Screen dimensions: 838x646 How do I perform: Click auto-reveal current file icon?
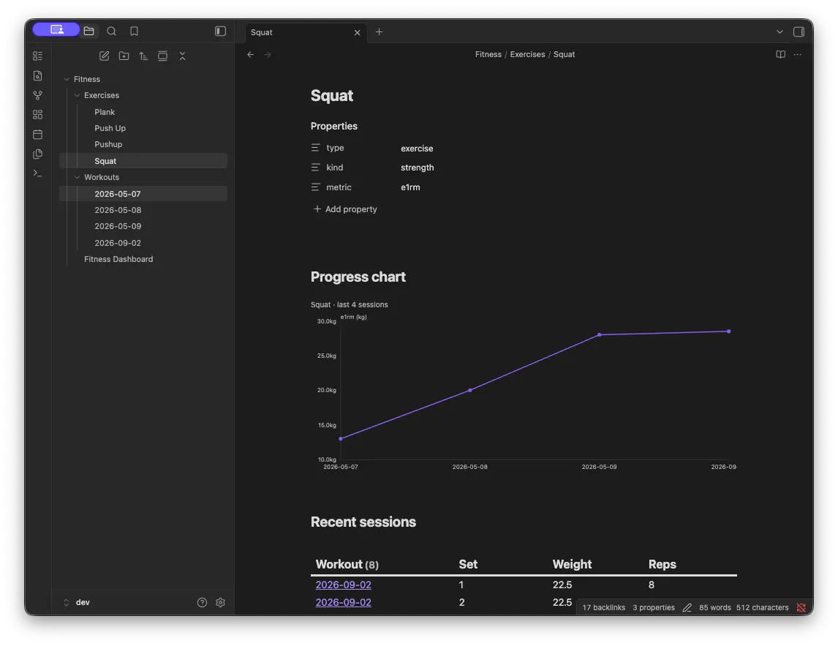click(162, 56)
